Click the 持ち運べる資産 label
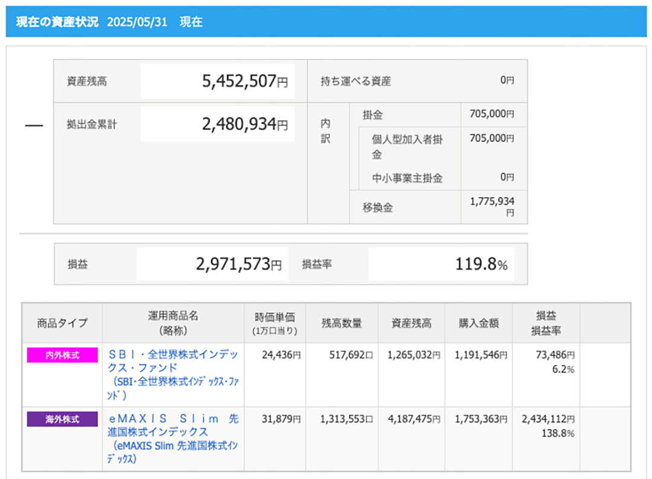Viewport: 652px width, 479px height. point(356,81)
